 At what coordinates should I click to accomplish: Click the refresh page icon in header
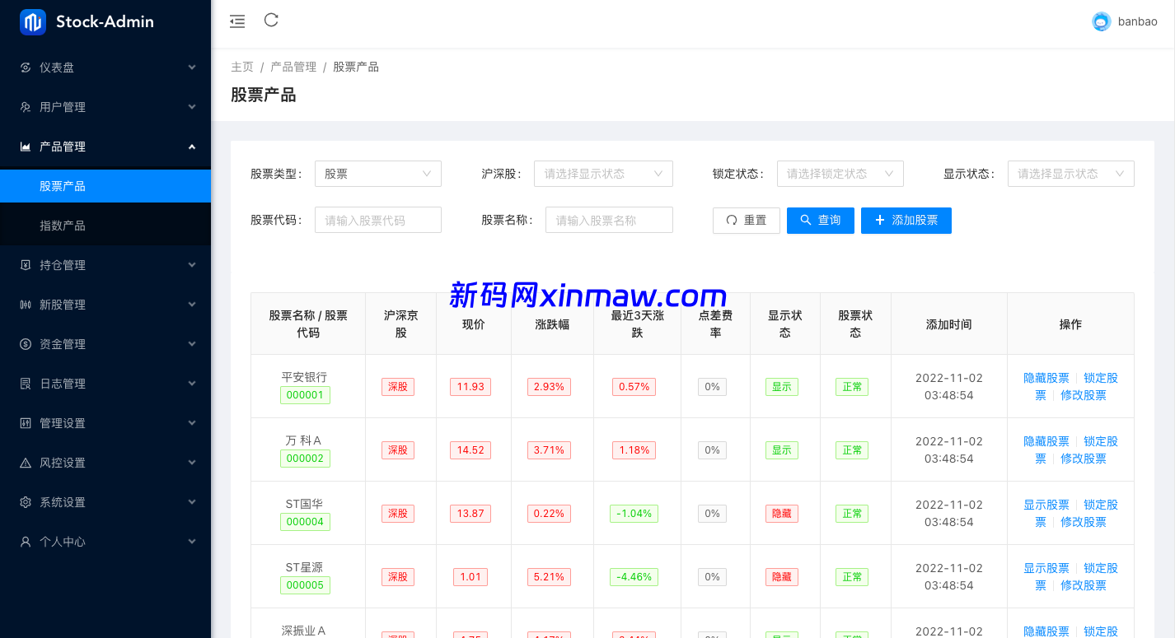pyautogui.click(x=271, y=21)
